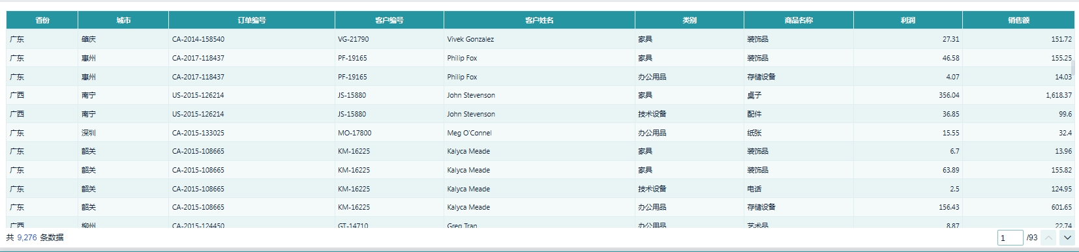Sort by 订单编号 column header
This screenshot has width=1079, height=252.
(x=252, y=20)
